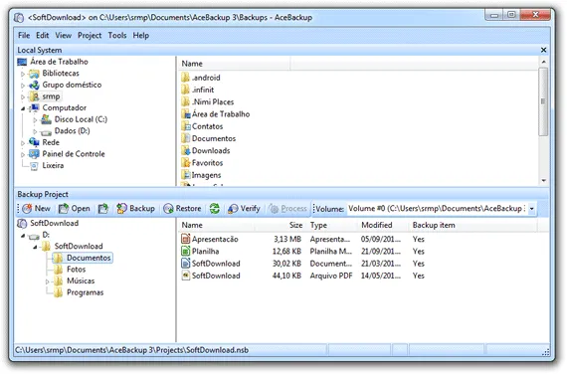Click the Painel de Controle icon
567x374 pixels.
(34, 154)
